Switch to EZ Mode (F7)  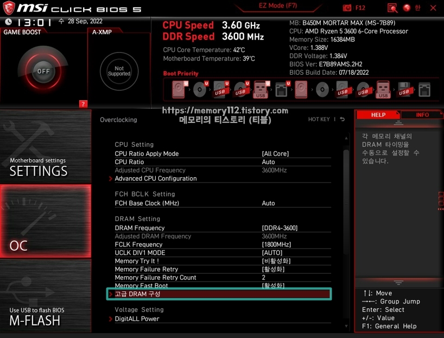(x=278, y=5)
